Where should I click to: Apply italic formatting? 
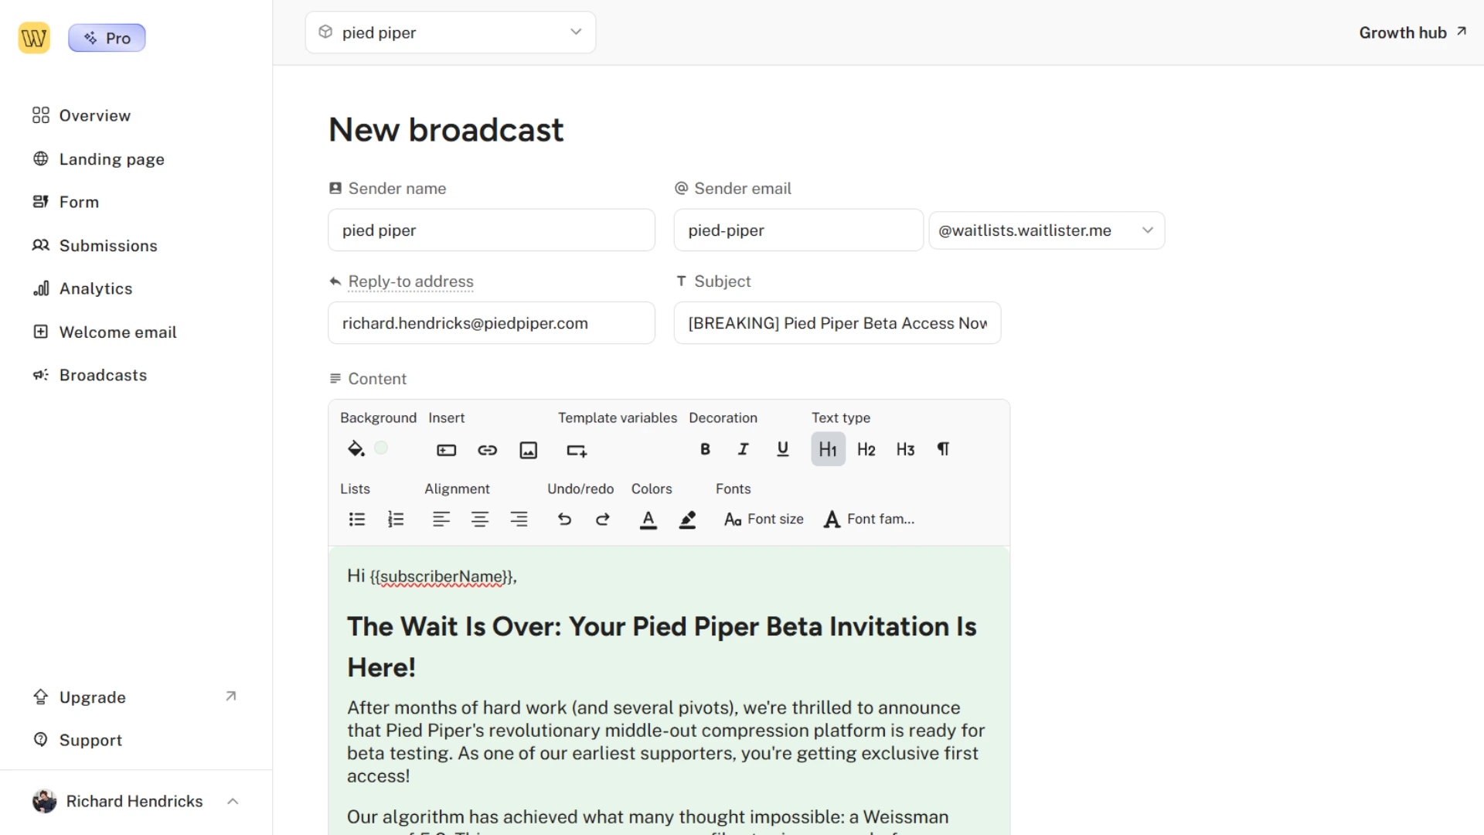tap(743, 448)
